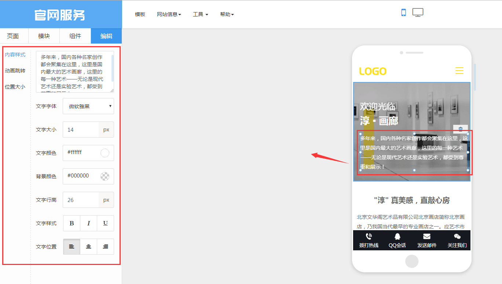The height and width of the screenshot is (284, 502).
Task: Click the trash delete icon on text block
Action: pyautogui.click(x=461, y=129)
